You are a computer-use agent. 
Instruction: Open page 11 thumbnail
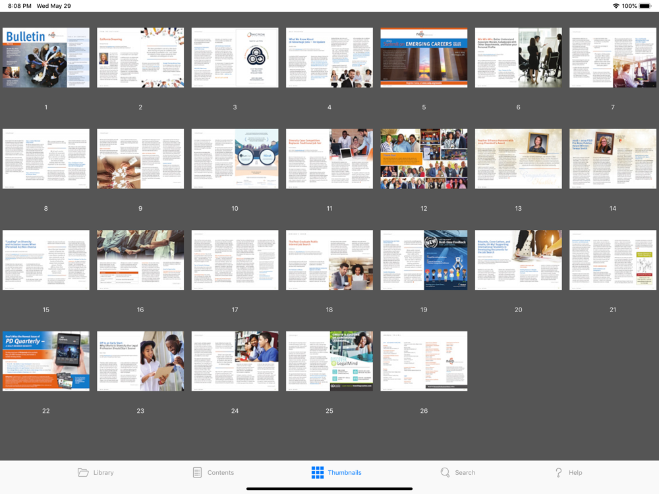pos(329,159)
